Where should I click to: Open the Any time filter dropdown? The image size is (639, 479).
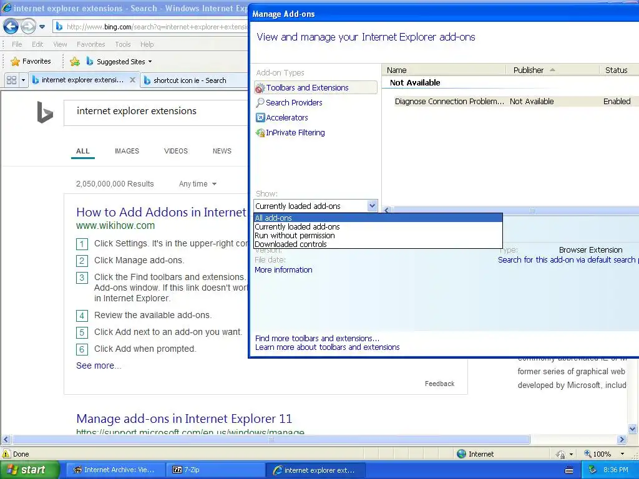(198, 184)
